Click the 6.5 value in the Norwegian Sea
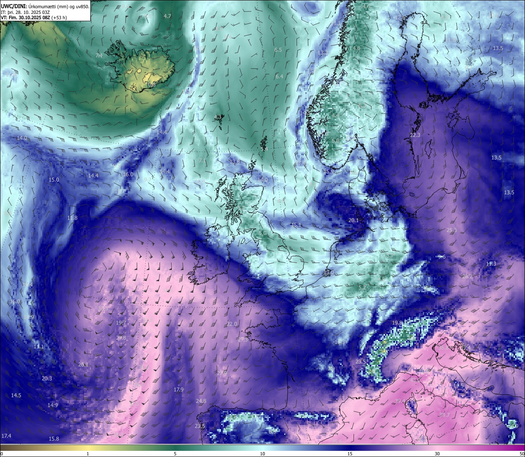The height and width of the screenshot is (457, 525). 278,50
